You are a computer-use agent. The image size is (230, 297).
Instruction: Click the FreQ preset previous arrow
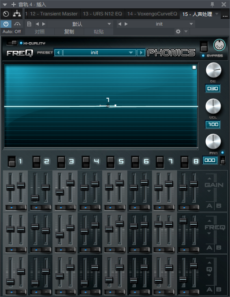click(x=58, y=52)
